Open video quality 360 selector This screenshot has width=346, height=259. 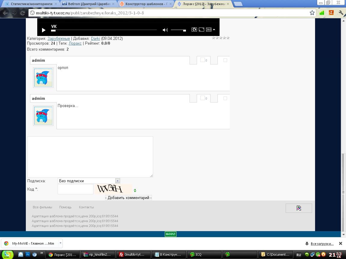(210, 30)
